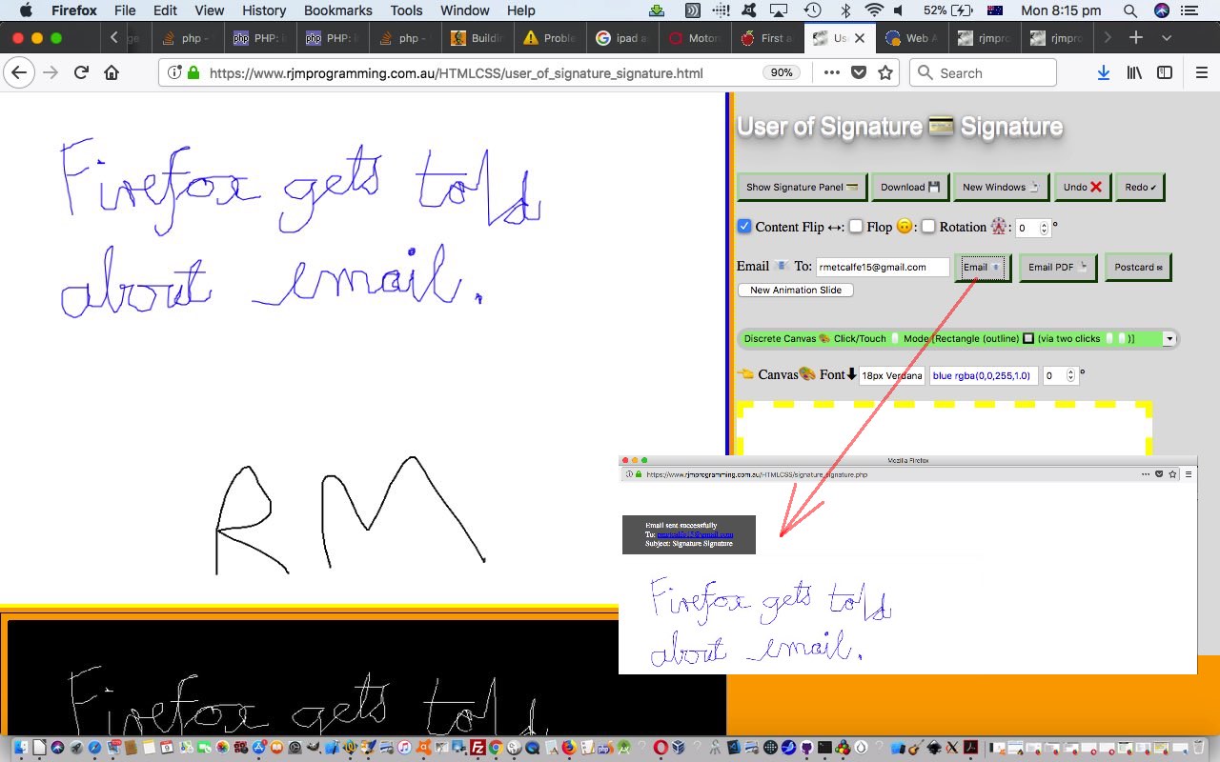Expand the Discrete Canvas mode dropdown

pyautogui.click(x=1169, y=338)
